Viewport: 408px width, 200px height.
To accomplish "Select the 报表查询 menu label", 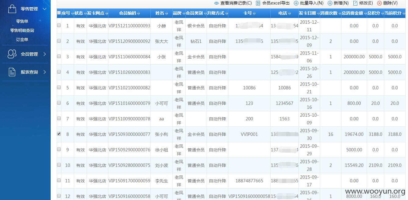I will point(29,72).
